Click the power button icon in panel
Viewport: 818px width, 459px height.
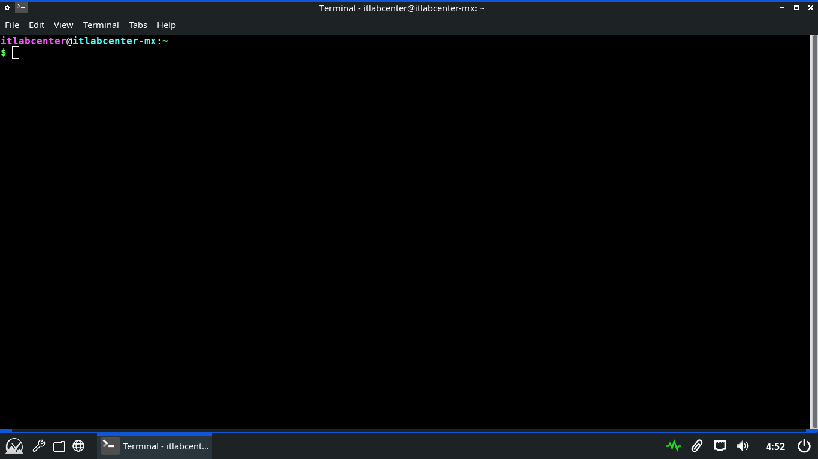point(804,446)
